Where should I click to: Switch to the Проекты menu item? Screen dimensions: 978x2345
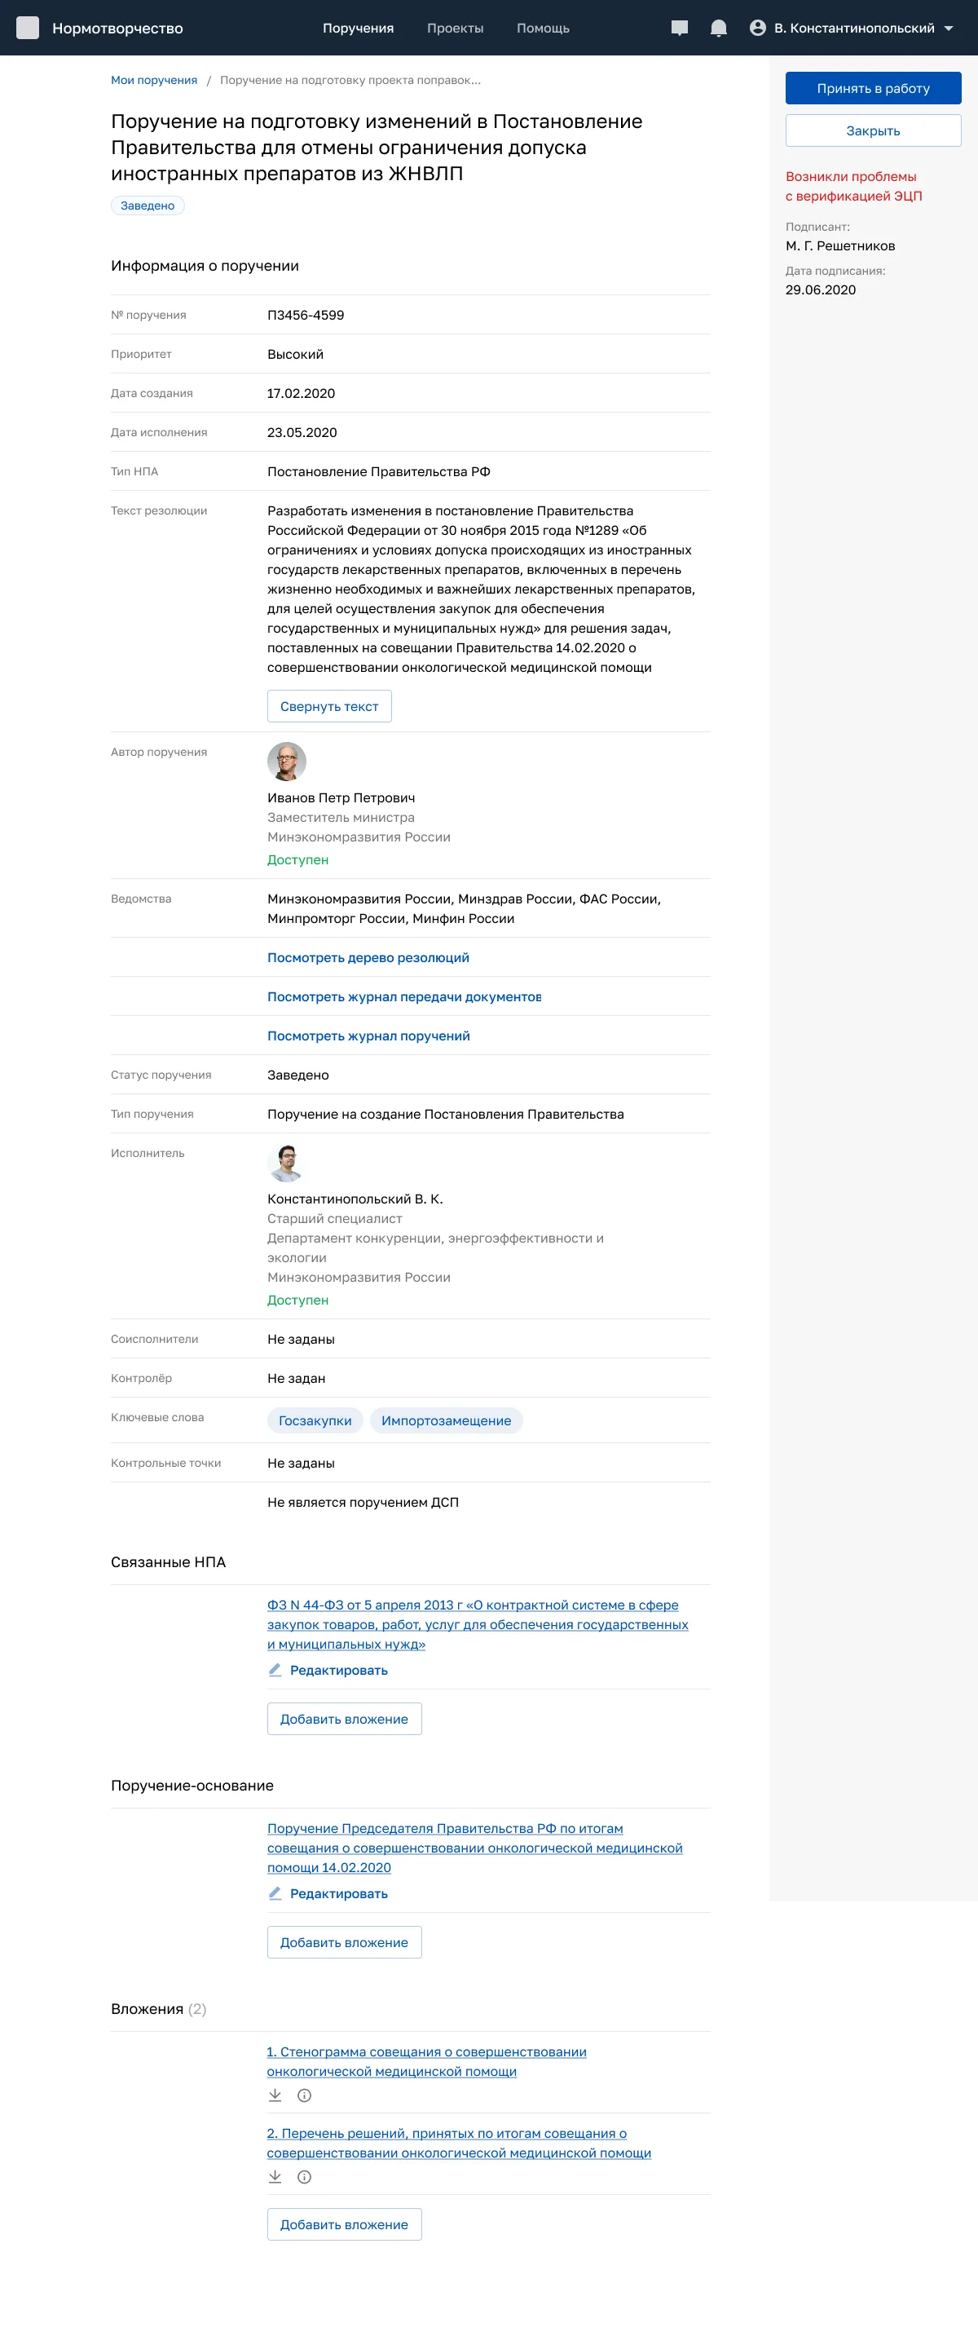point(455,29)
